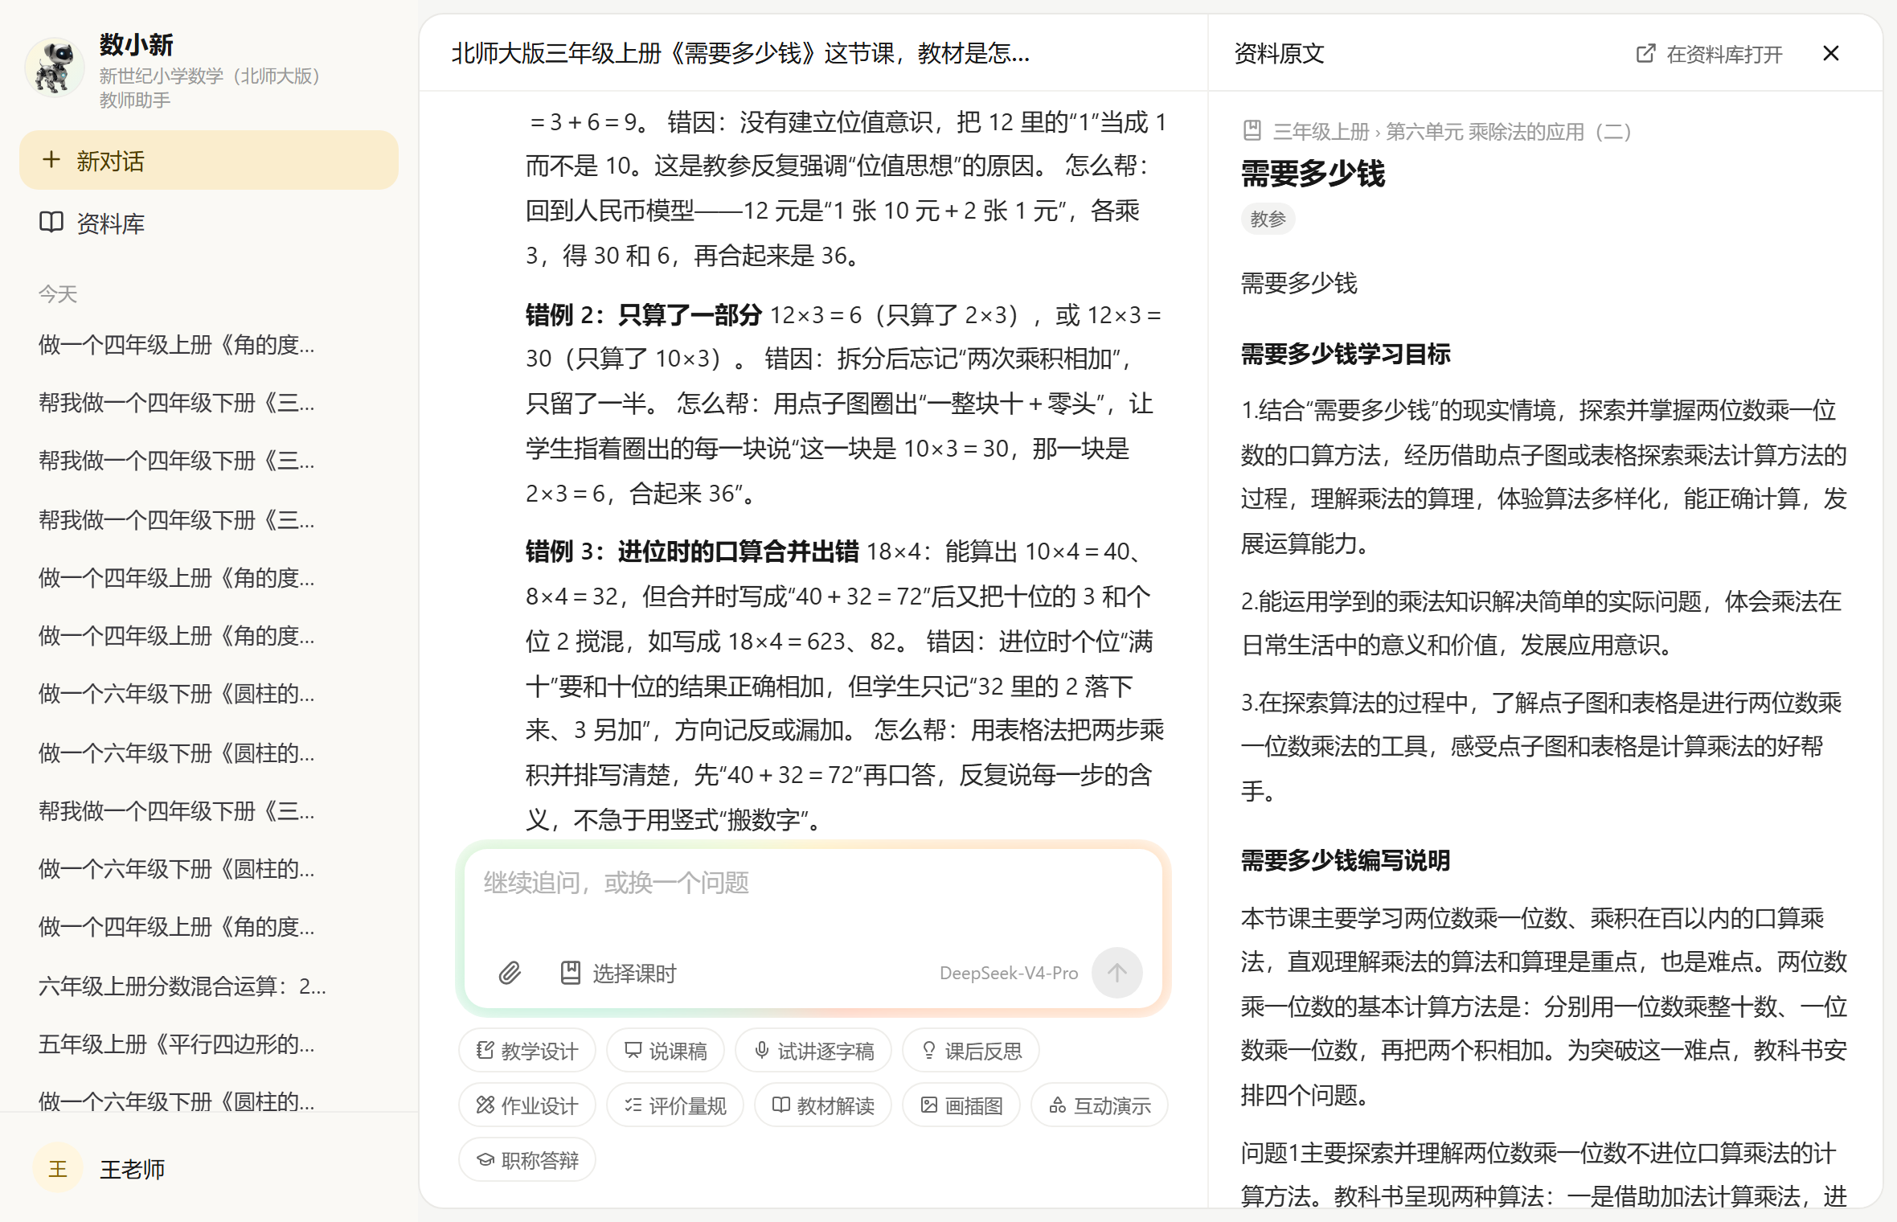Click the 需要多少钱学习目标 heading
Image resolution: width=1897 pixels, height=1222 pixels.
(x=1346, y=354)
